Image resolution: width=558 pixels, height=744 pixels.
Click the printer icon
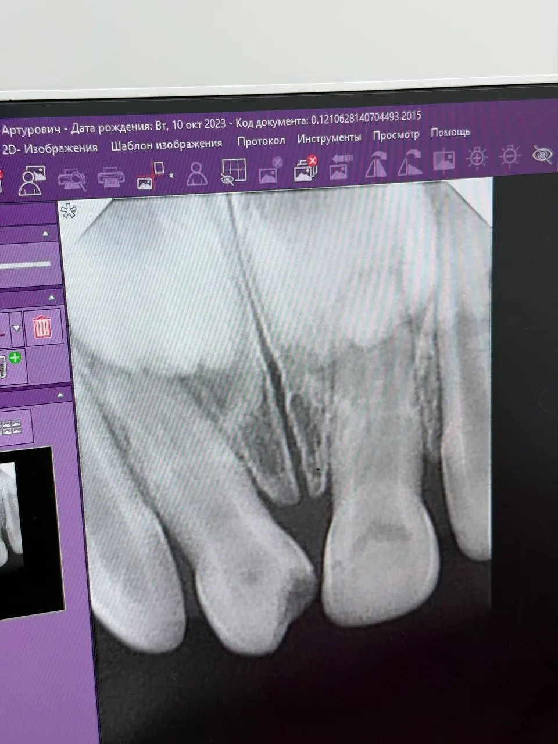(x=110, y=176)
